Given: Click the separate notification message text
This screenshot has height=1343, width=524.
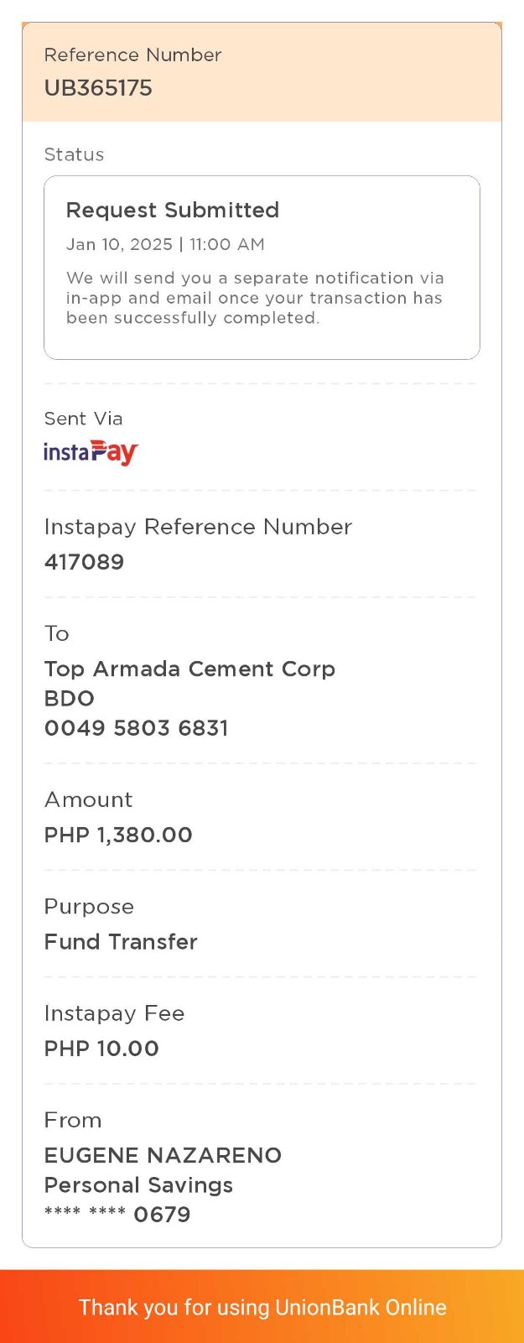Looking at the screenshot, I should [254, 298].
